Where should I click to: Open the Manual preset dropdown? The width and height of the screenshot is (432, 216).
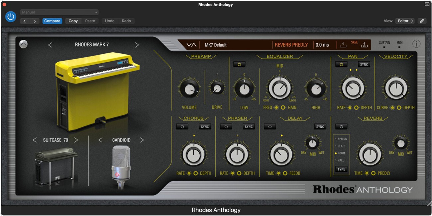(59, 12)
